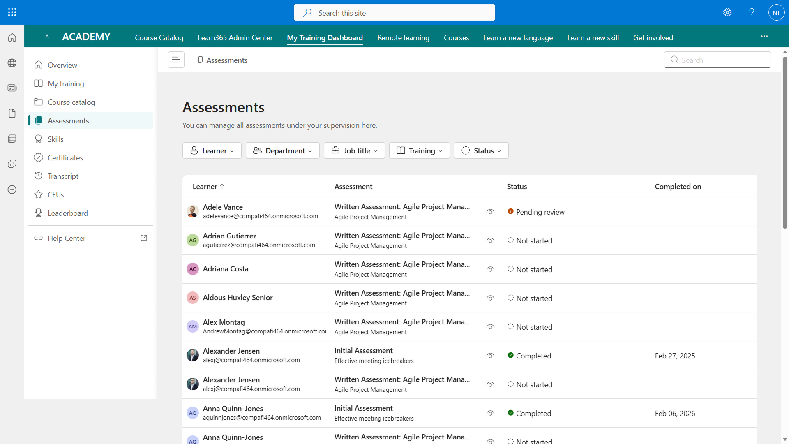Click the SharePoint home icon in left rail
The width and height of the screenshot is (789, 444).
12,37
